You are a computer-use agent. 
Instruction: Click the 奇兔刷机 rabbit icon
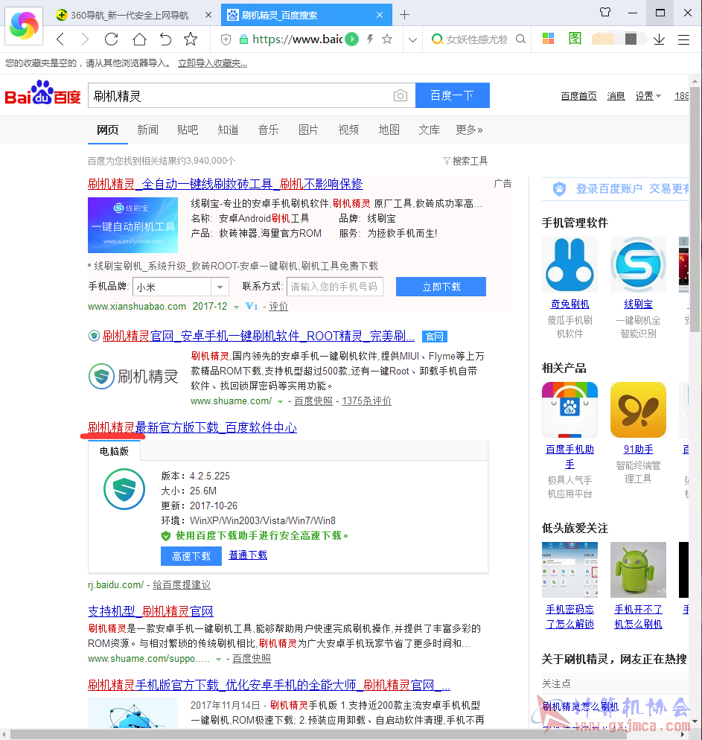(570, 265)
